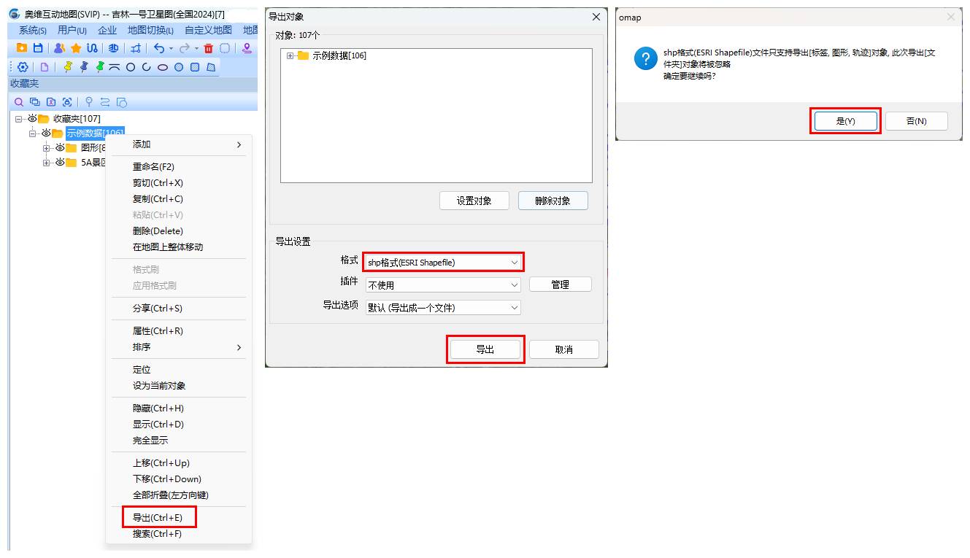Select the blue pushpin tool
The height and width of the screenshot is (558, 970).
(x=84, y=67)
